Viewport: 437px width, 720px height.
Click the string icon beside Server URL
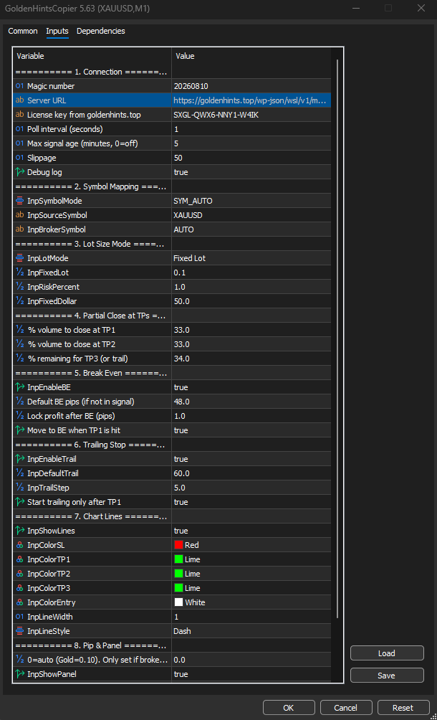20,100
